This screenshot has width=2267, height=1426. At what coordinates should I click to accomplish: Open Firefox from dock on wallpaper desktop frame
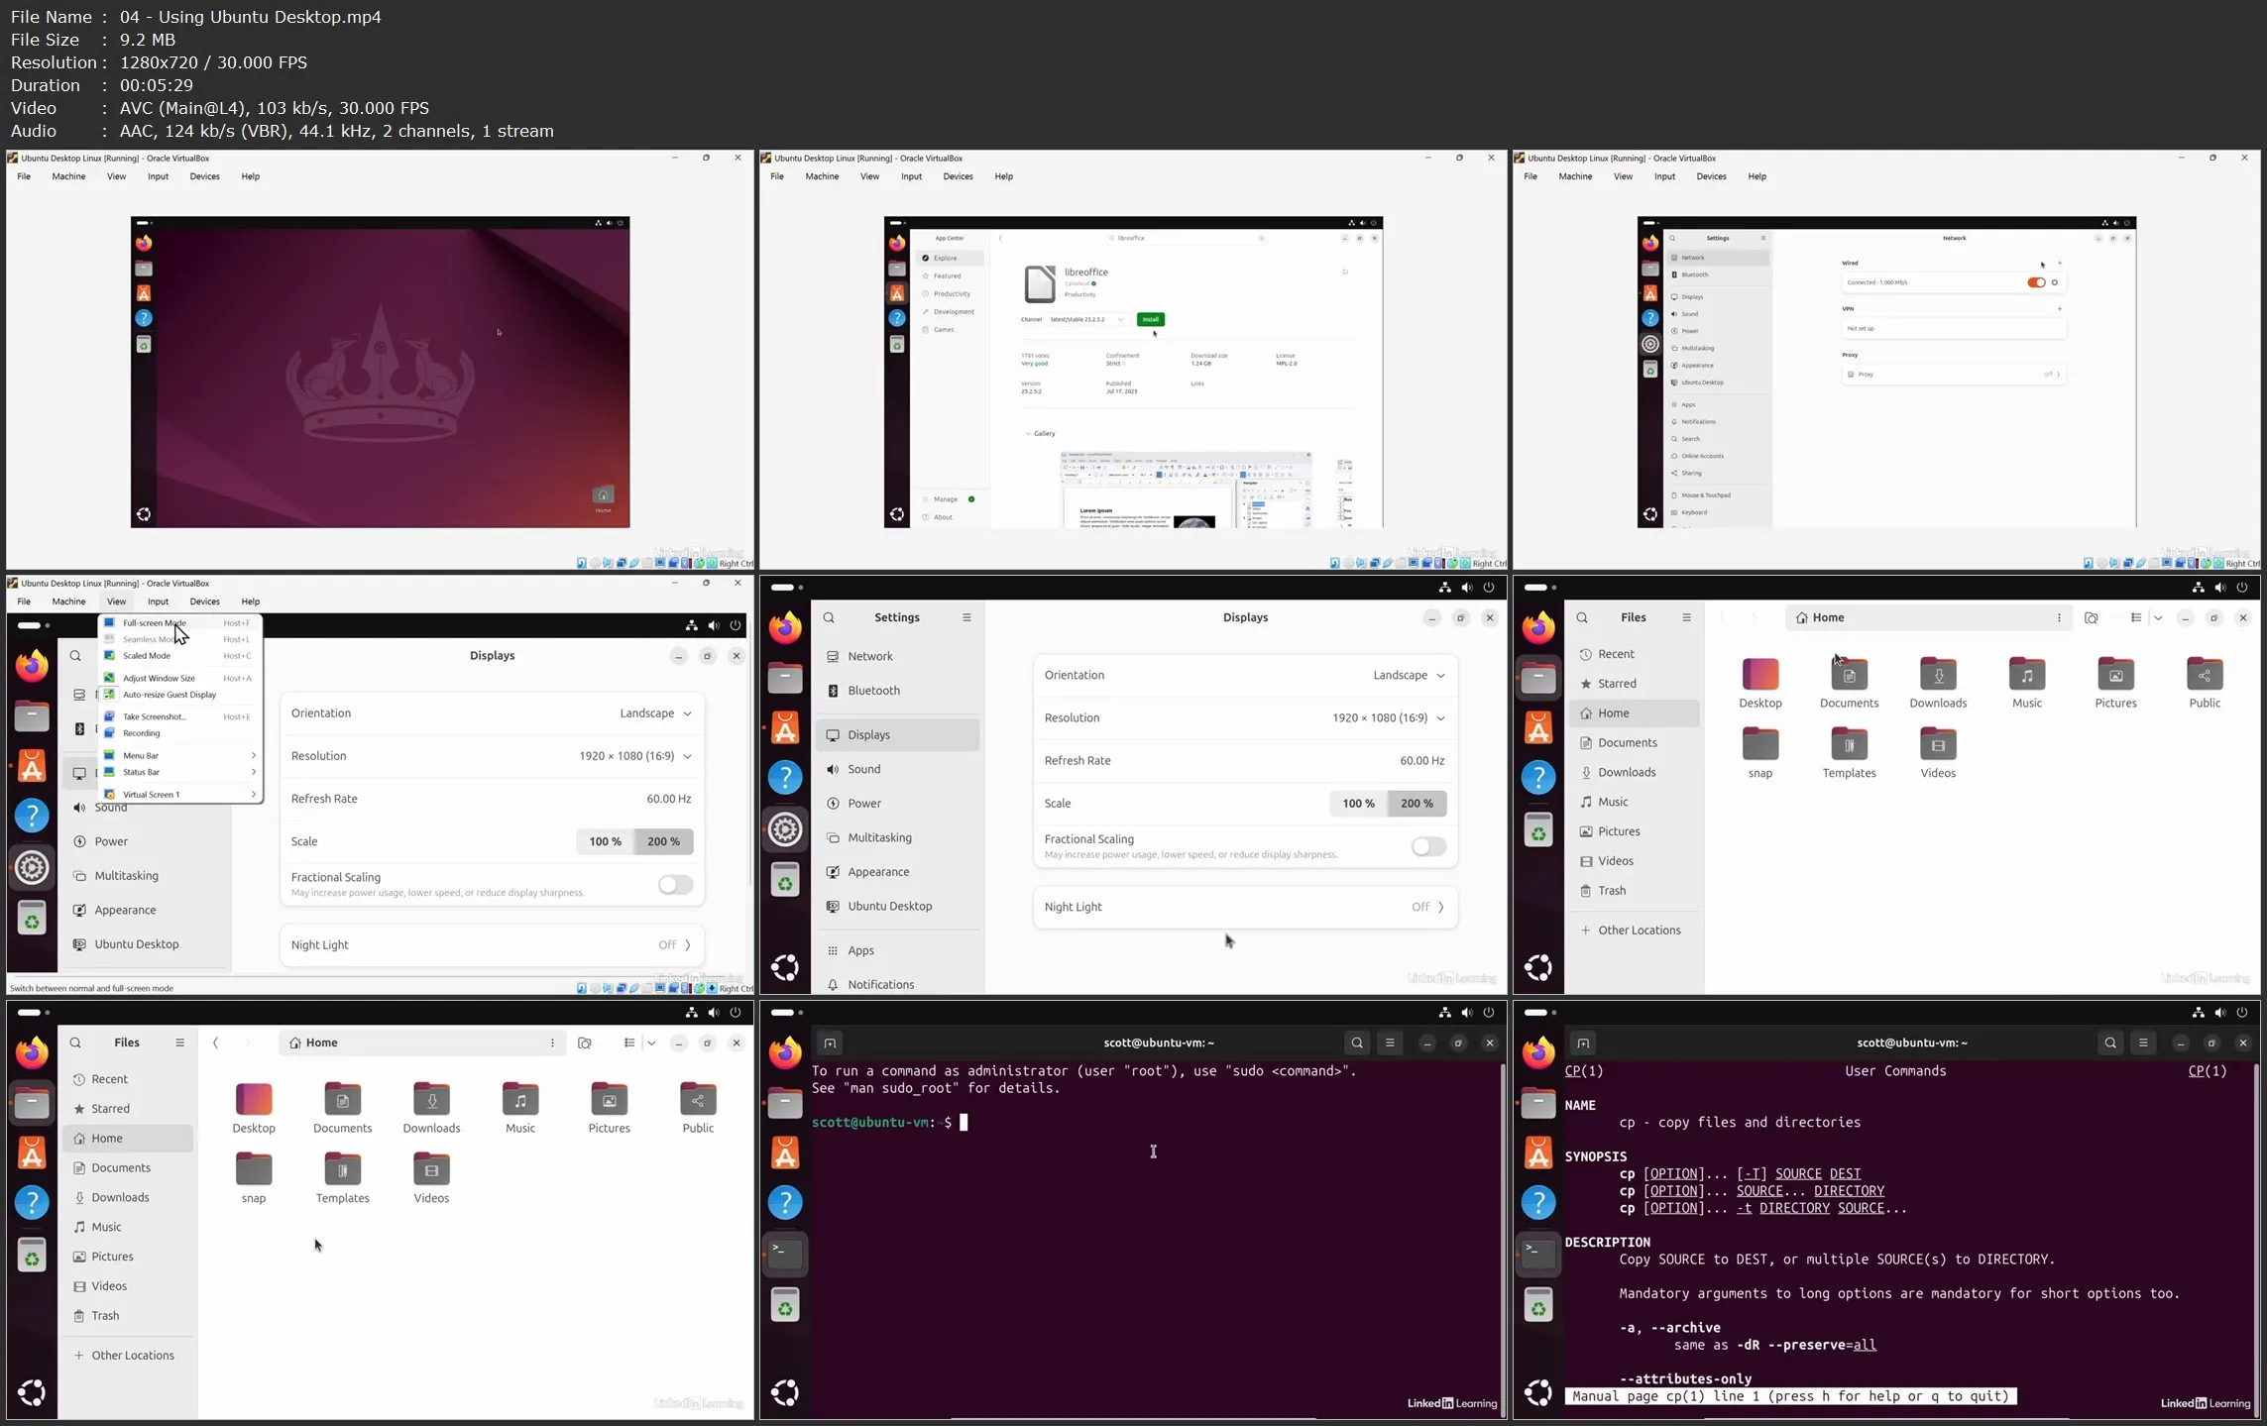pyautogui.click(x=144, y=243)
